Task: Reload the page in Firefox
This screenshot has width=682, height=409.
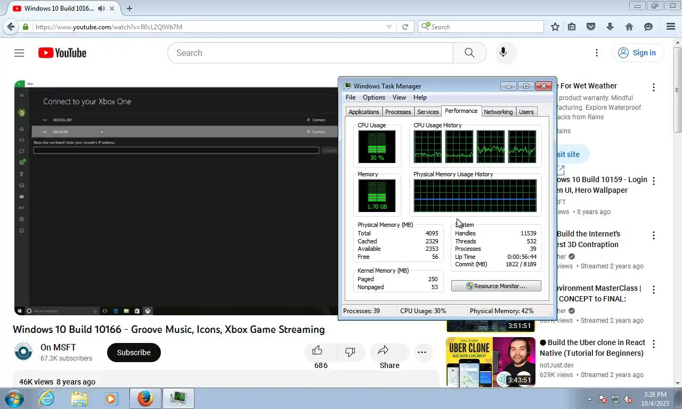Action: 405,27
